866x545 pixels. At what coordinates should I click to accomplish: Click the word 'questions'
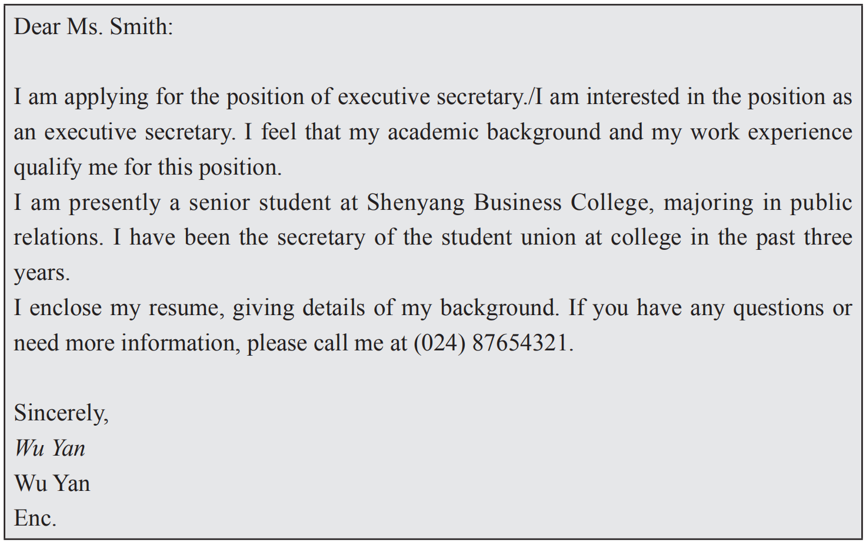(778, 308)
